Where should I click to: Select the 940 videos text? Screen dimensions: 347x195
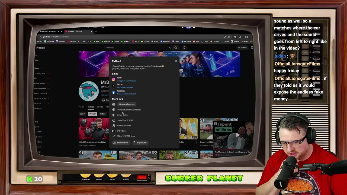point(121,131)
